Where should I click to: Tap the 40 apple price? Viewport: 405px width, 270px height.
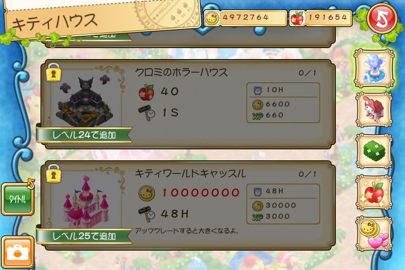170,92
